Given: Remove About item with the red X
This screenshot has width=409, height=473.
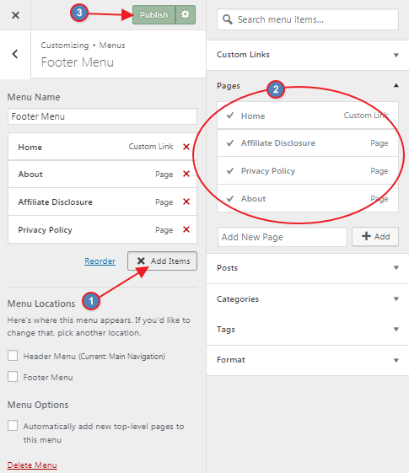Looking at the screenshot, I should coord(186,174).
